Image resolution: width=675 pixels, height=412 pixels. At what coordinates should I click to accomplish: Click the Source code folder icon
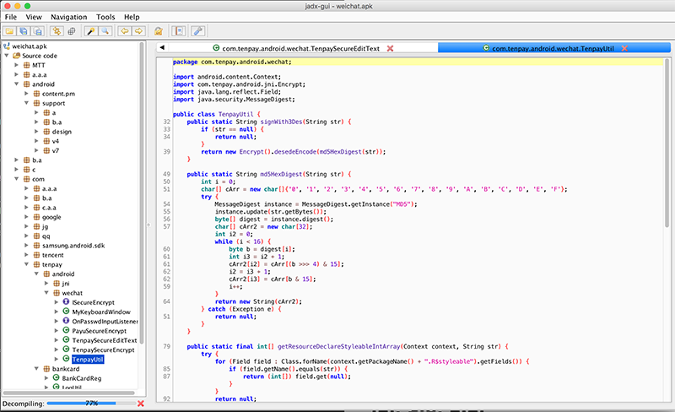[x=16, y=56]
